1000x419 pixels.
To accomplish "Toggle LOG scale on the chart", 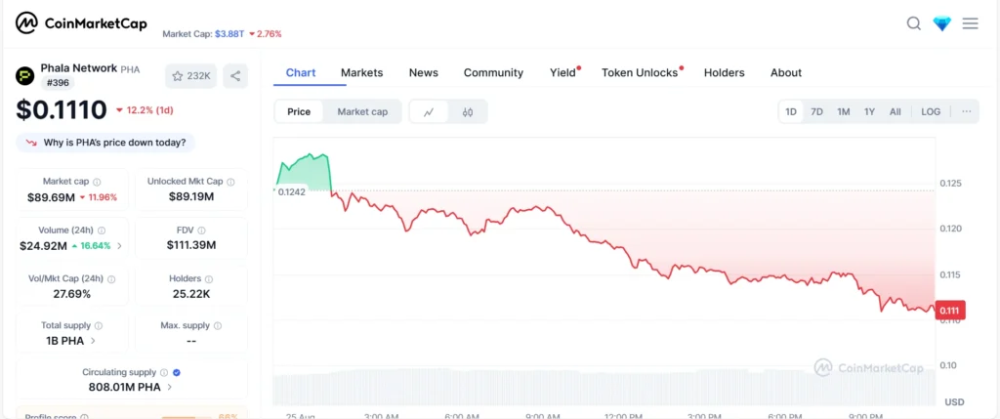I will [931, 111].
